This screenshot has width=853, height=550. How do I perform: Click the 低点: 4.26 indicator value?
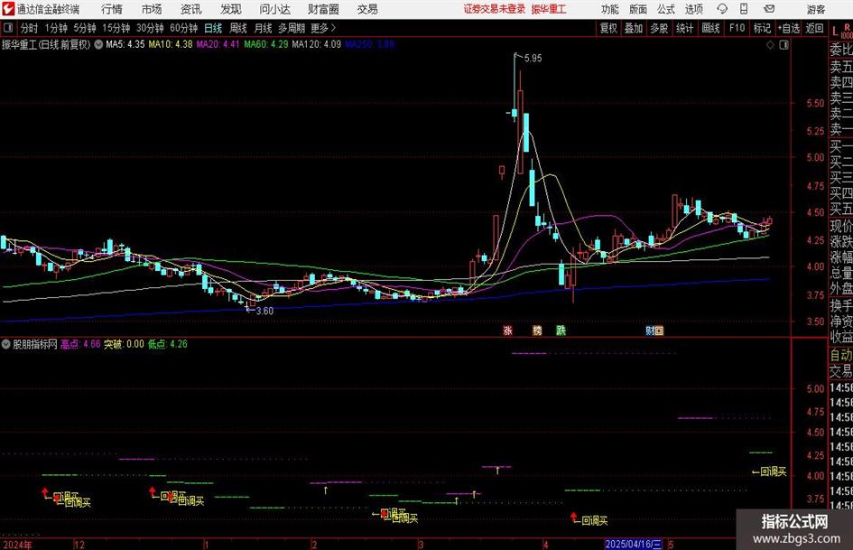tap(168, 344)
